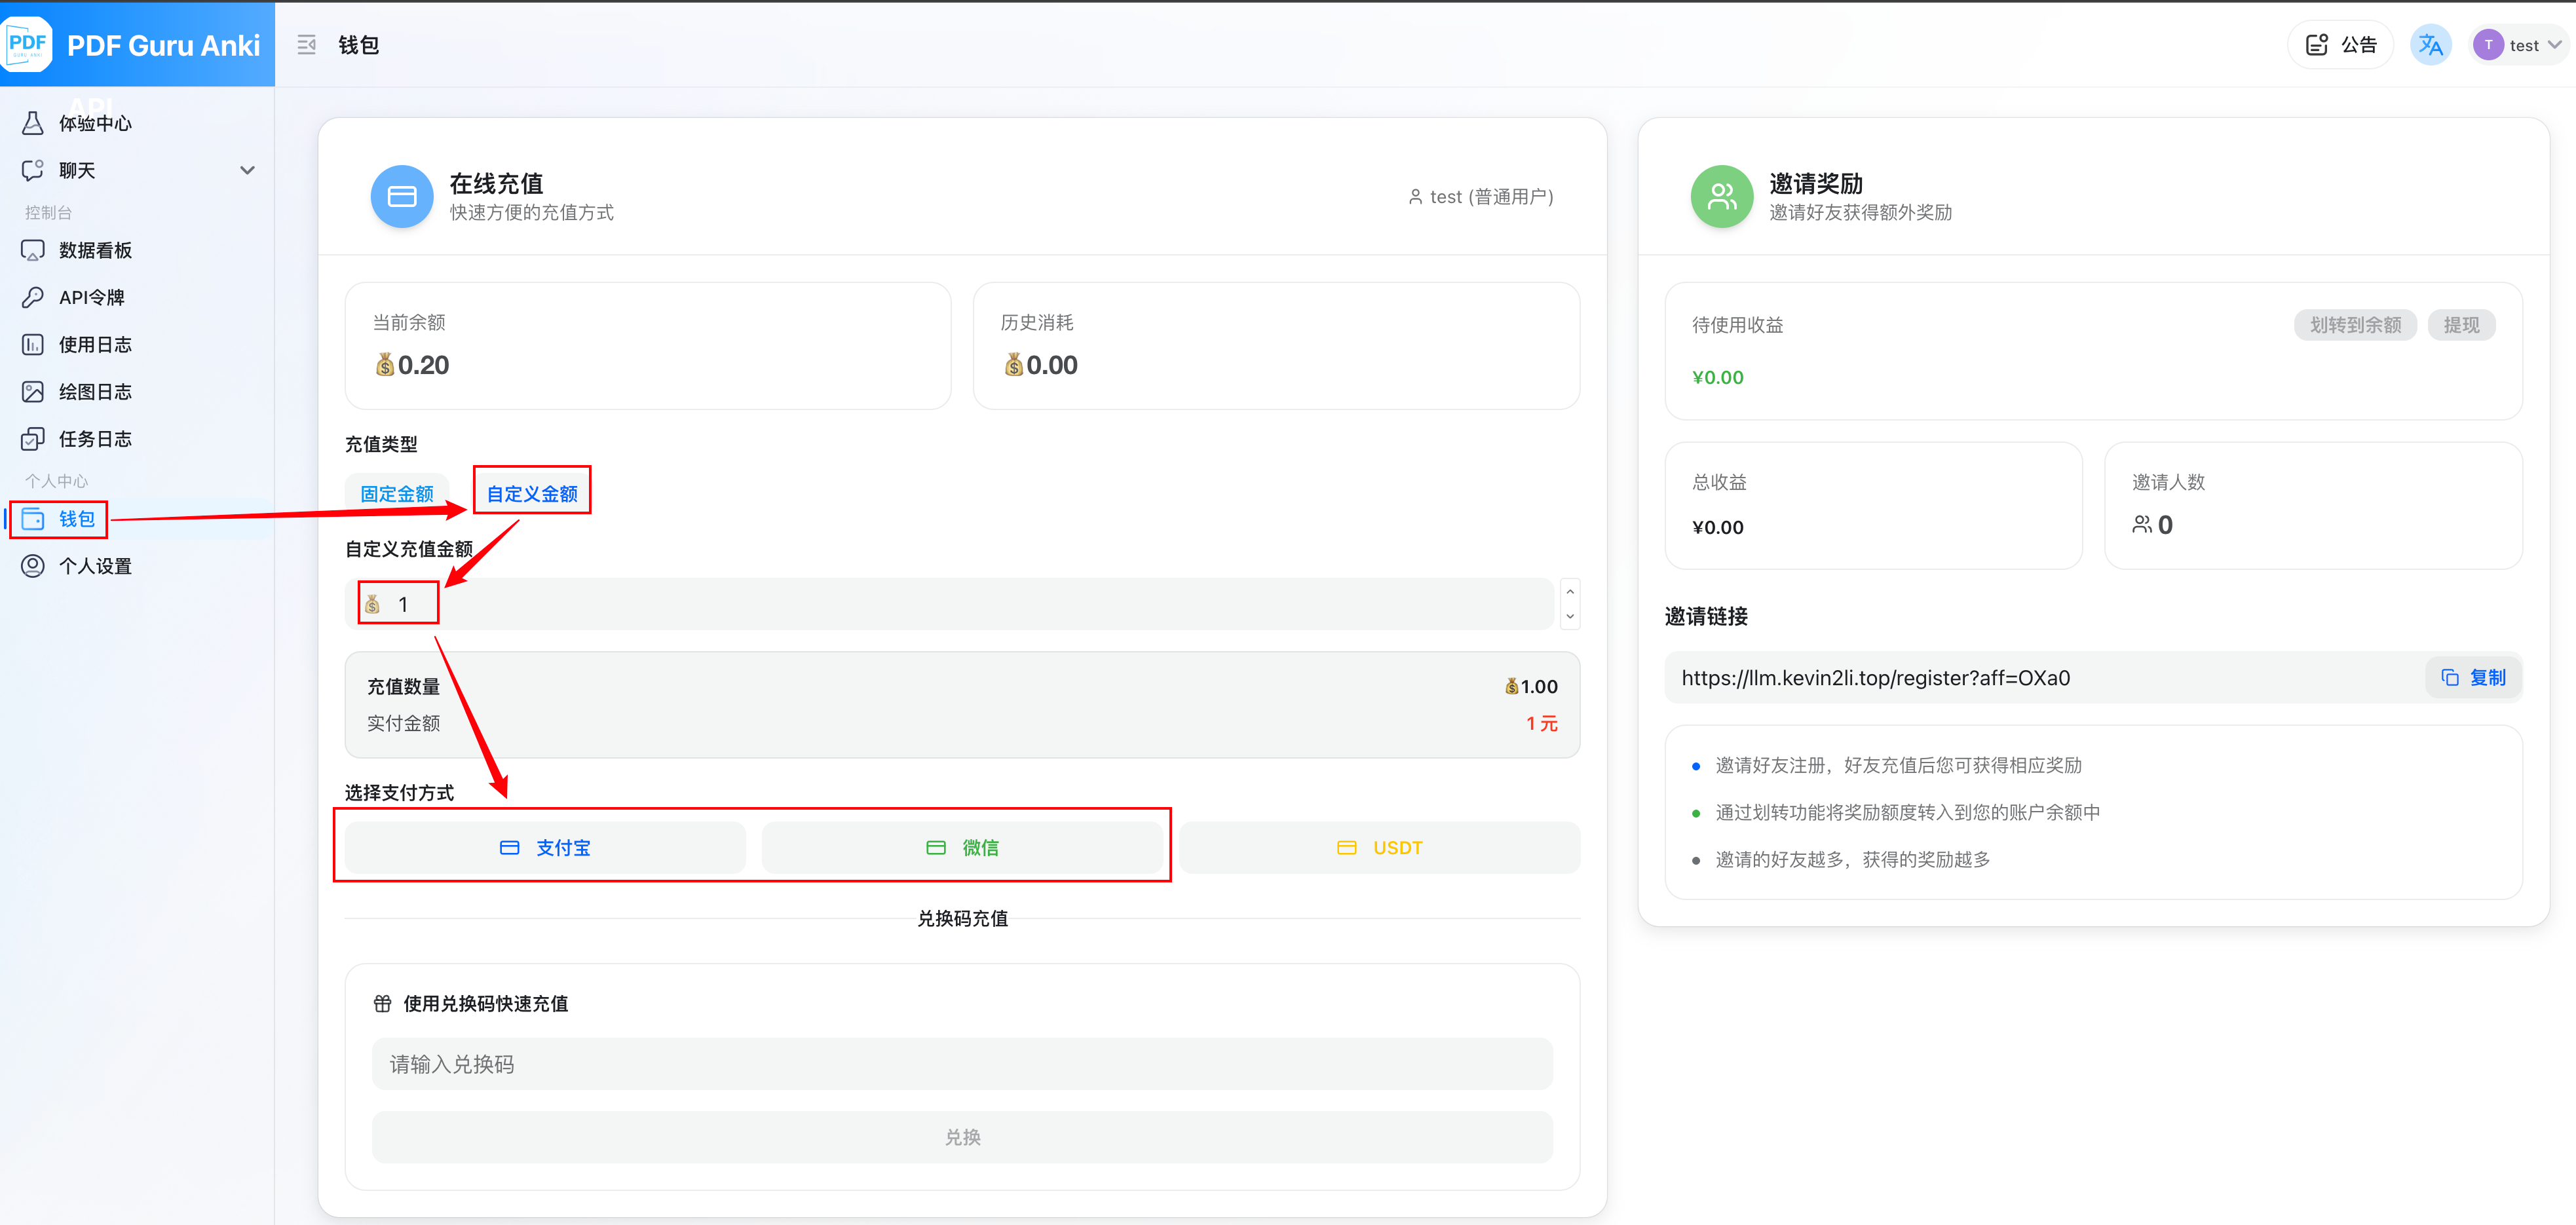Open the 公告 announcements button
Screen dimensions: 2576x1225
point(2340,45)
